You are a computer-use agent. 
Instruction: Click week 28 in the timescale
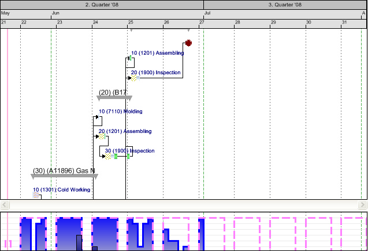point(237,23)
